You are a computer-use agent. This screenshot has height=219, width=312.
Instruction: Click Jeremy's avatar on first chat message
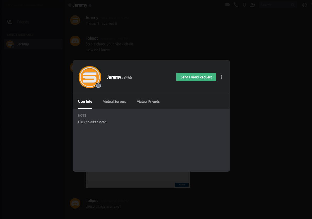coord(75,20)
